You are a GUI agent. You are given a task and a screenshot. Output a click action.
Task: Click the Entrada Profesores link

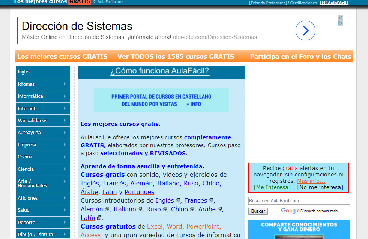[268, 3]
